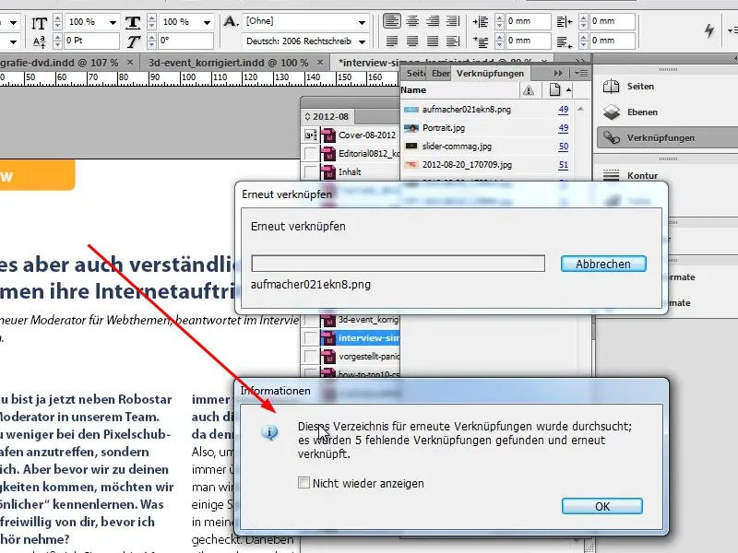Open the [Ohne] character style dropdown
This screenshot has height=553, width=738.
[362, 22]
